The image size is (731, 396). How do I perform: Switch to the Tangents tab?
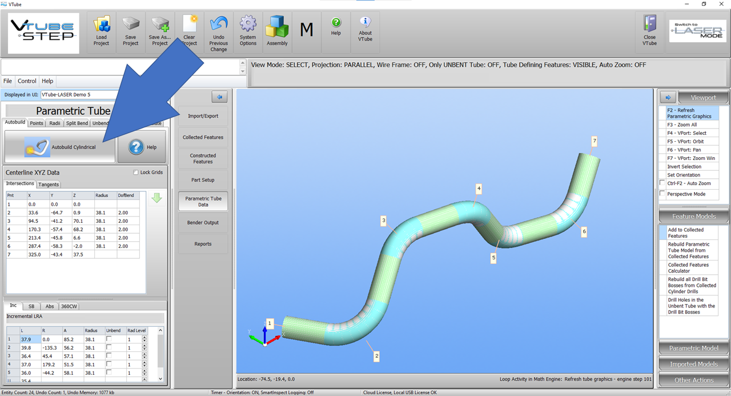49,184
